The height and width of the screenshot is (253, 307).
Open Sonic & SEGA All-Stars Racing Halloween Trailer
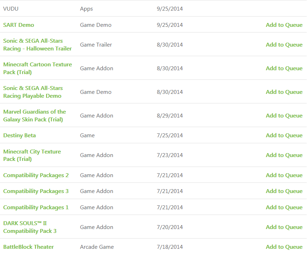click(37, 45)
